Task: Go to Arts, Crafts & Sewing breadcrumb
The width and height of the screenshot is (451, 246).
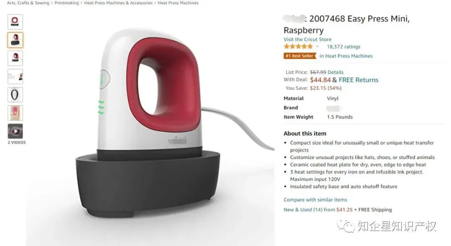Action: point(28,3)
